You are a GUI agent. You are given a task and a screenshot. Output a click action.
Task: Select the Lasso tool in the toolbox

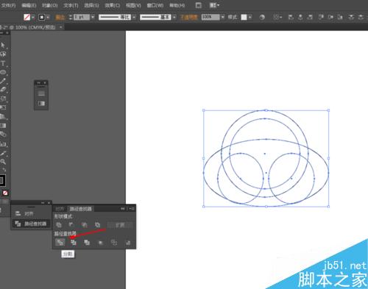point(3,54)
